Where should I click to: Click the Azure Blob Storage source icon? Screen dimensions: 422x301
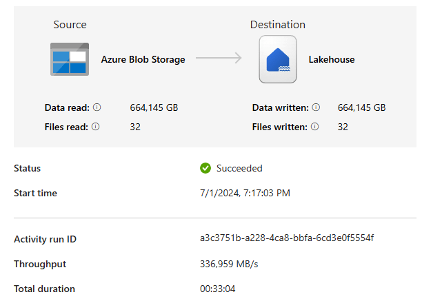point(69,59)
